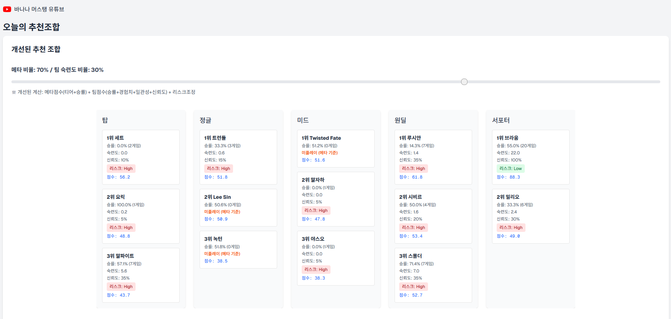Viewport: 671px width, 319px height.
Task: Click the 3위 스몰더 champion name
Action: [x=411, y=256]
